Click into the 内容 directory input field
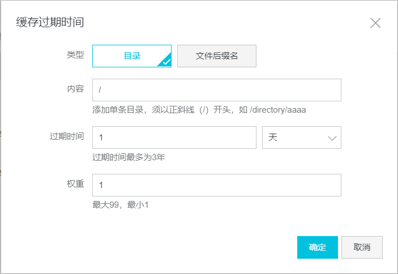 tap(216, 90)
